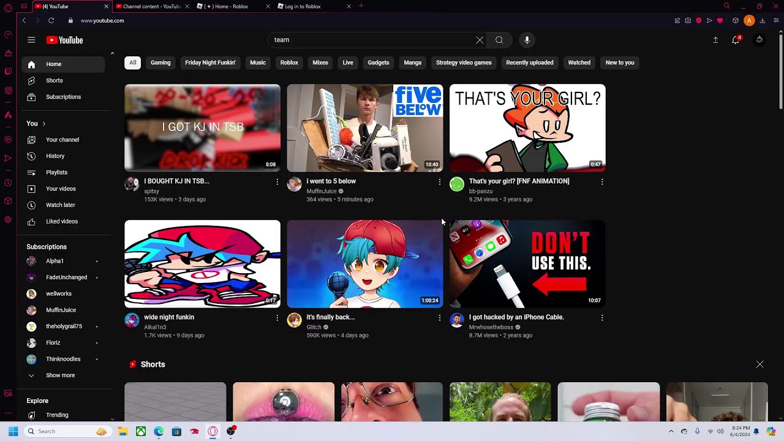Open options for I BOUGHT KJ IN TSB video
784x441 pixels.
pyautogui.click(x=277, y=181)
